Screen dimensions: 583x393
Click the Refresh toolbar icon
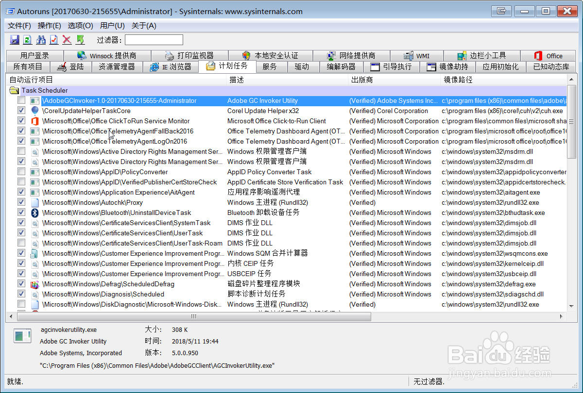27,40
